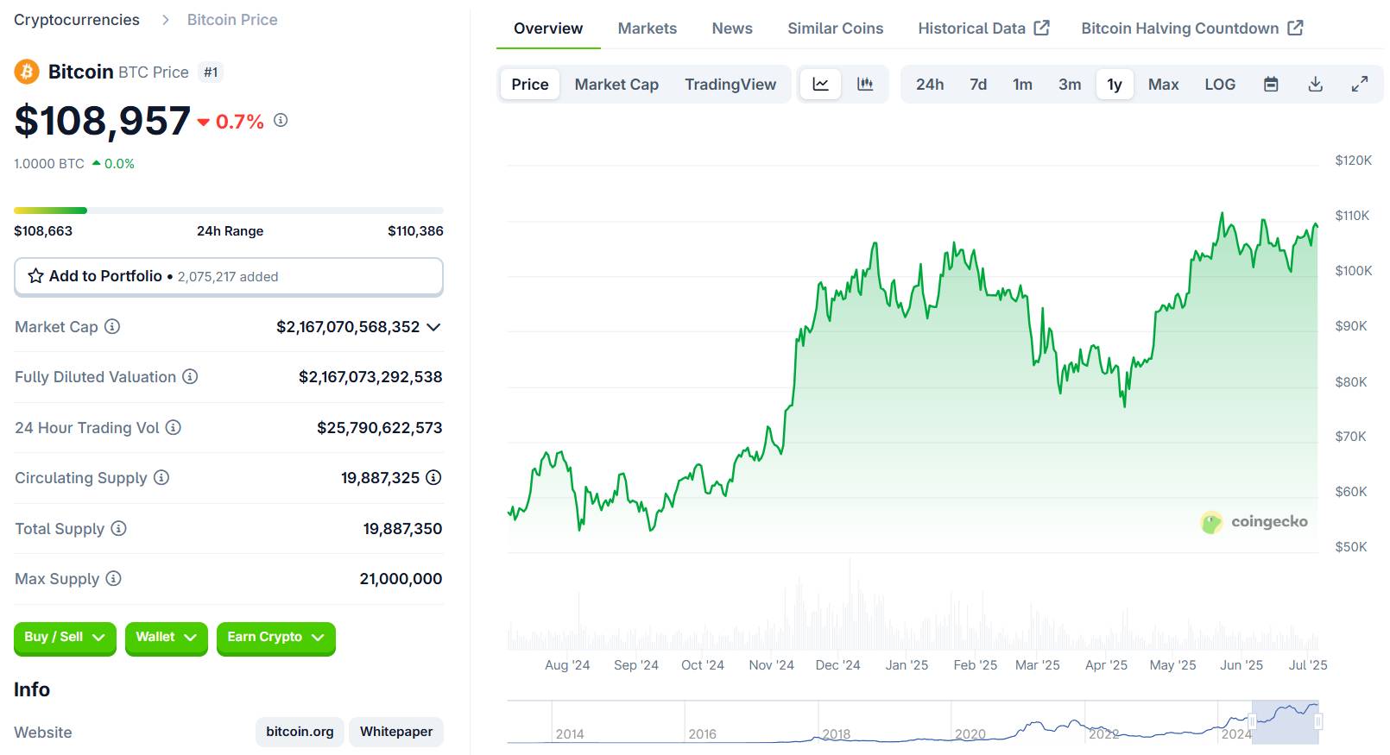
Task: Select the 3m time range
Action: tap(1070, 85)
